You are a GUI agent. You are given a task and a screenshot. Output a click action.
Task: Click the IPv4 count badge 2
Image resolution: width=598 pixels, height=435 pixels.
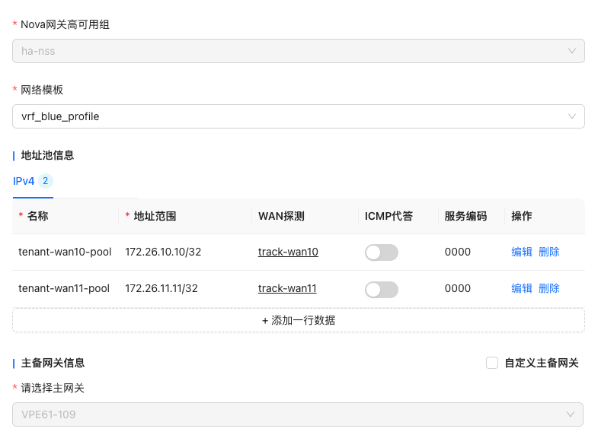[x=46, y=181]
